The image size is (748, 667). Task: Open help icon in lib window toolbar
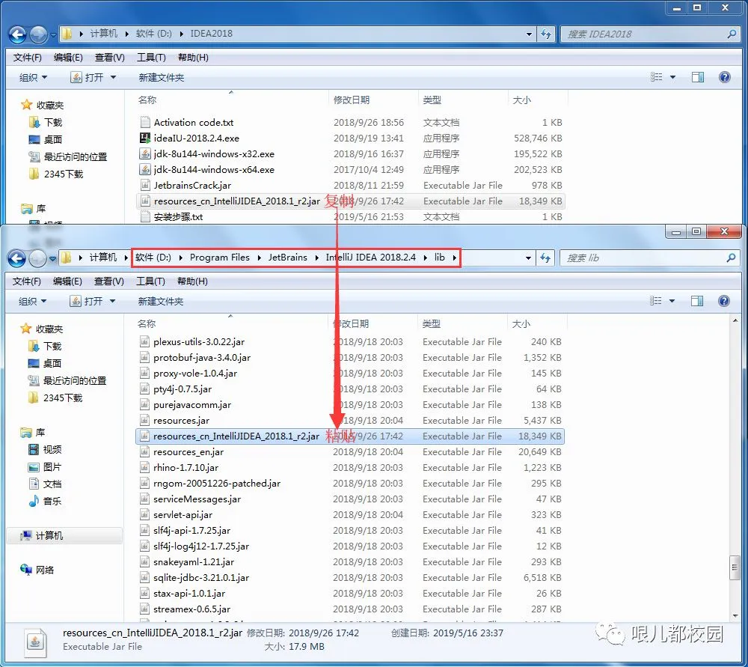click(x=723, y=301)
